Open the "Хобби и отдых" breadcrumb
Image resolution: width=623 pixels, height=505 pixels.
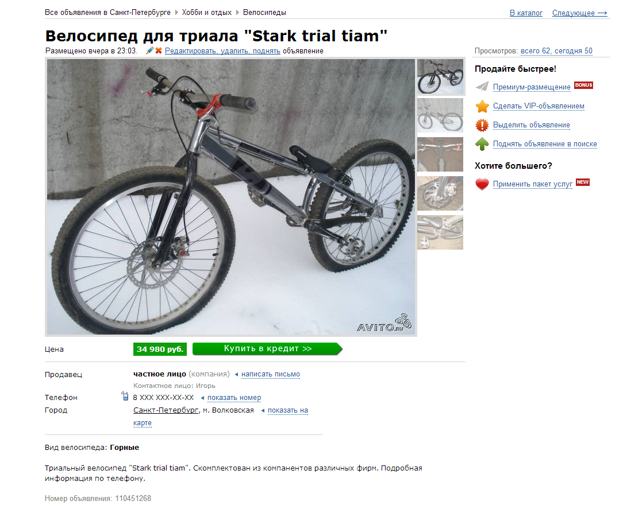click(x=206, y=12)
